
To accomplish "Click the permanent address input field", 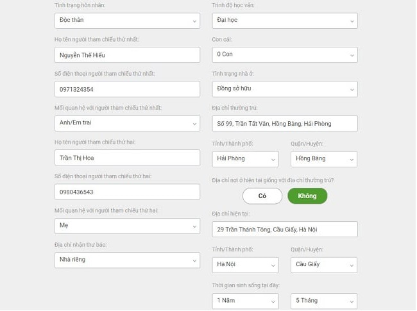I will point(284,123).
